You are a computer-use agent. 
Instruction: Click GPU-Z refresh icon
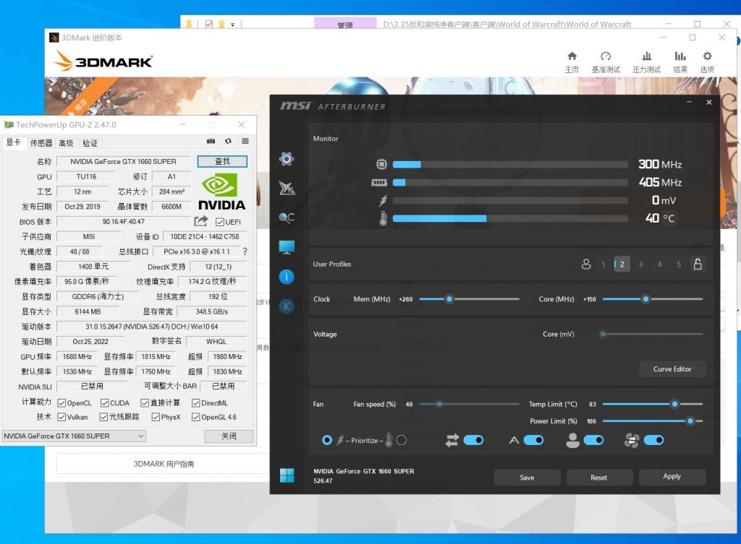228,142
